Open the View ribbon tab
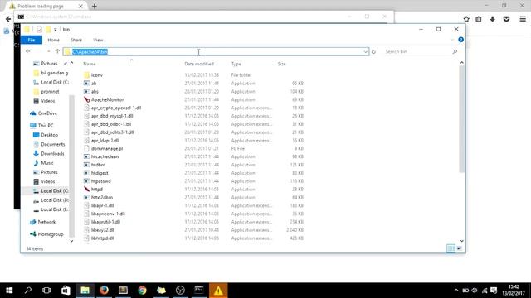The height and width of the screenshot is (298, 531). [98, 40]
